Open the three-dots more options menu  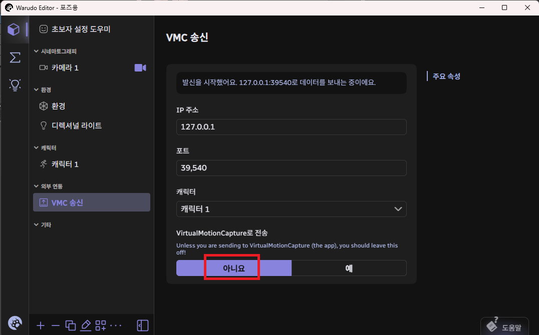click(116, 325)
